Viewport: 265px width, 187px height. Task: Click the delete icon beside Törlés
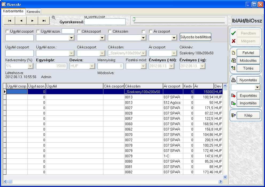(x=233, y=68)
